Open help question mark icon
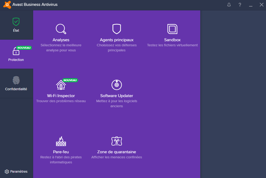The width and height of the screenshot is (266, 178). click(x=240, y=5)
